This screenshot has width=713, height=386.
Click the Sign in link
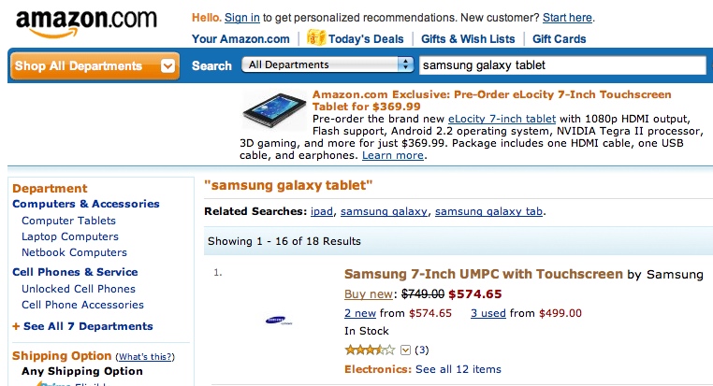[x=242, y=17]
